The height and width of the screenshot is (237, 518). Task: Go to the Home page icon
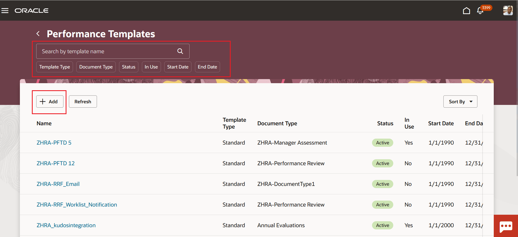pyautogui.click(x=466, y=11)
